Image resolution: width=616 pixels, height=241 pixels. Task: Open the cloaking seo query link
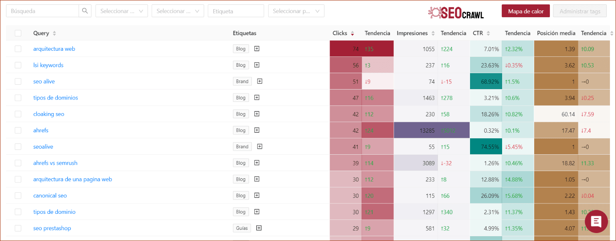pyautogui.click(x=49, y=114)
